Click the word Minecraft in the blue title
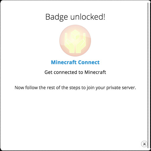This screenshot has height=151, width=151. click(64, 62)
